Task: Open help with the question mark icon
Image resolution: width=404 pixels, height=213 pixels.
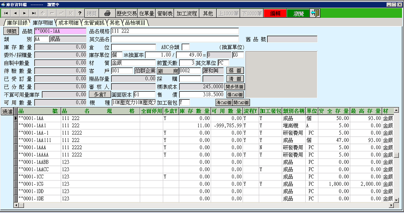Action: tap(80, 13)
